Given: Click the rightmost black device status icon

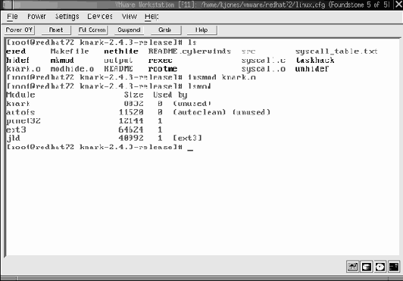Looking at the screenshot, I should pyautogui.click(x=394, y=267).
